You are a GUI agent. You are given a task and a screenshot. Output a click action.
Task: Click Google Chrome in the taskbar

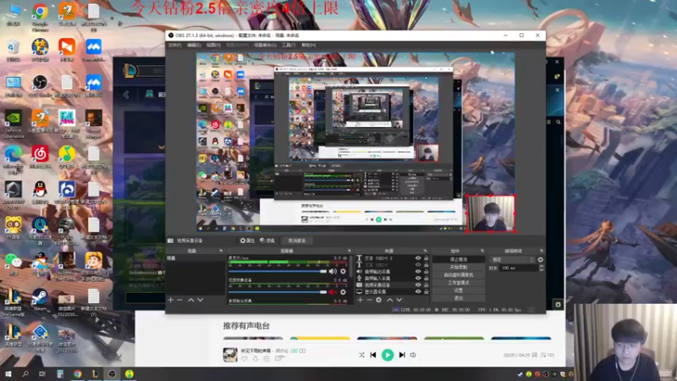(77, 374)
